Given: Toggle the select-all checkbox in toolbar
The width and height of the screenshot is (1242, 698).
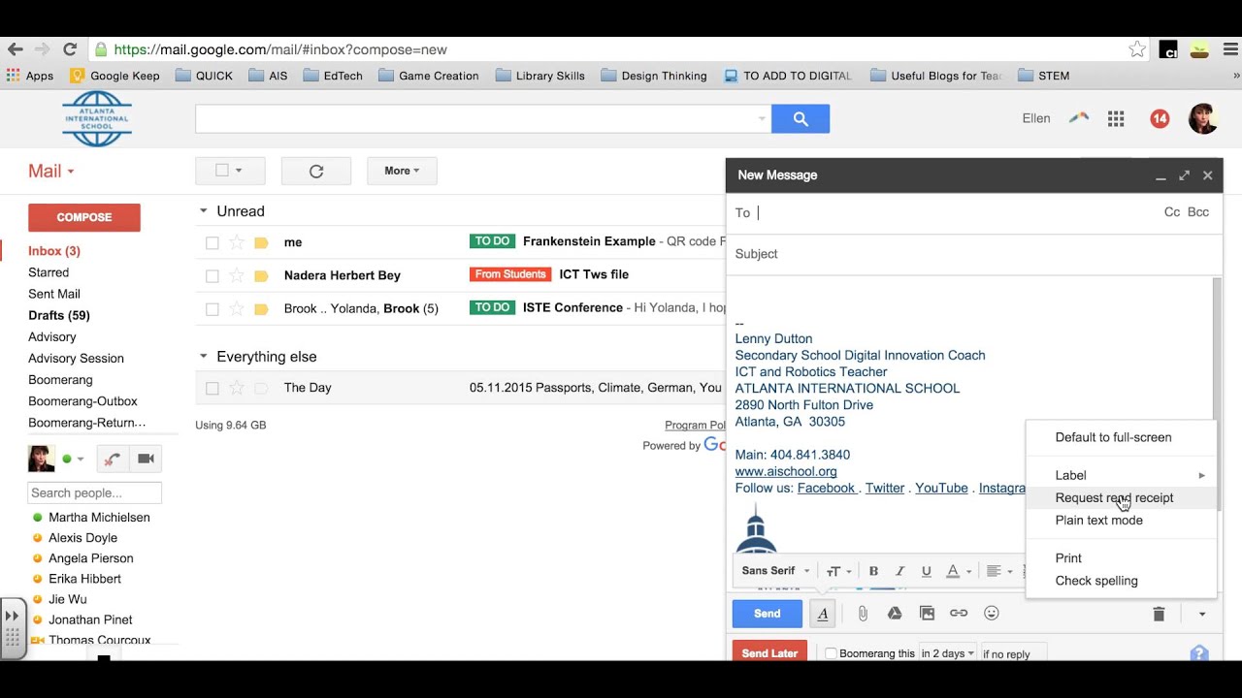Looking at the screenshot, I should coord(222,171).
